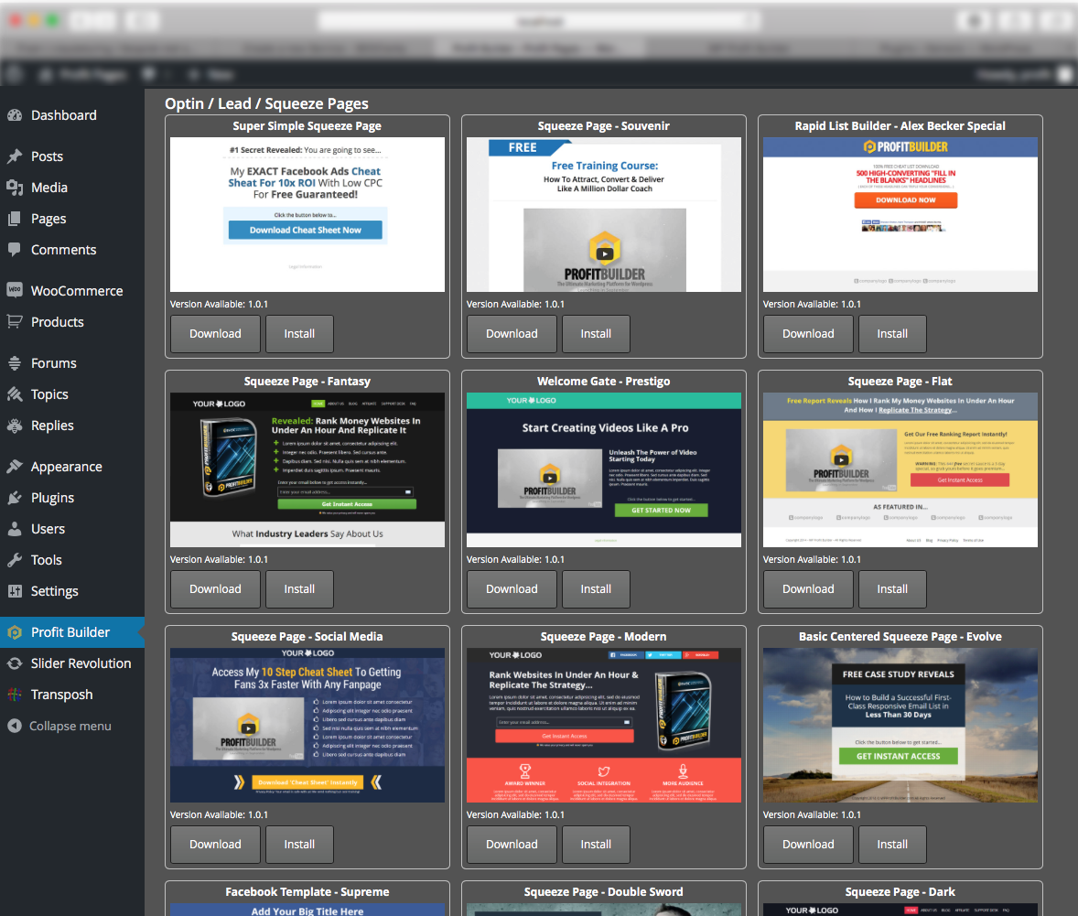Click the Pages icon in sidebar
The image size is (1078, 916).
pyautogui.click(x=15, y=219)
